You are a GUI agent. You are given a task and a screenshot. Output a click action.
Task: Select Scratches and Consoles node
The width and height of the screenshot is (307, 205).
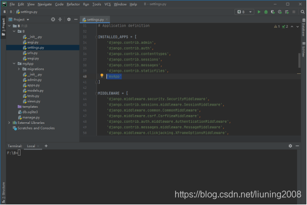pos(34,128)
